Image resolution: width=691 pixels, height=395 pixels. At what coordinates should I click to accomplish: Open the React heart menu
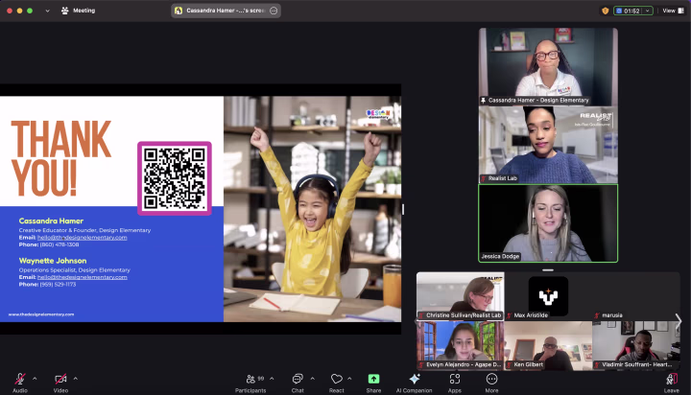click(336, 383)
